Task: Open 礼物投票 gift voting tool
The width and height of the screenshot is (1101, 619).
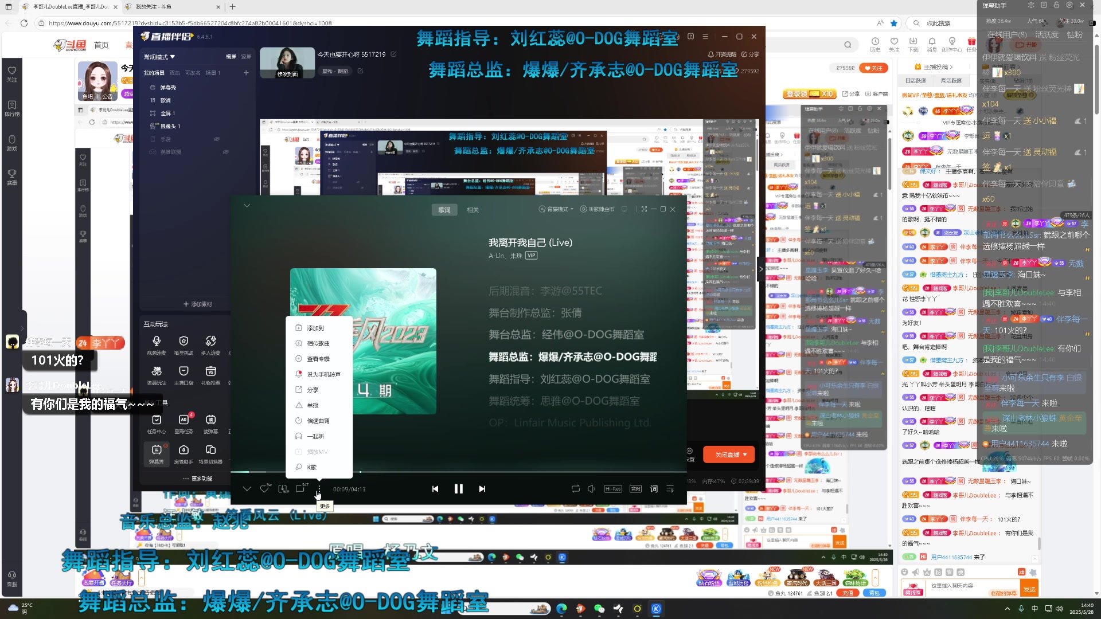Action: point(210,375)
